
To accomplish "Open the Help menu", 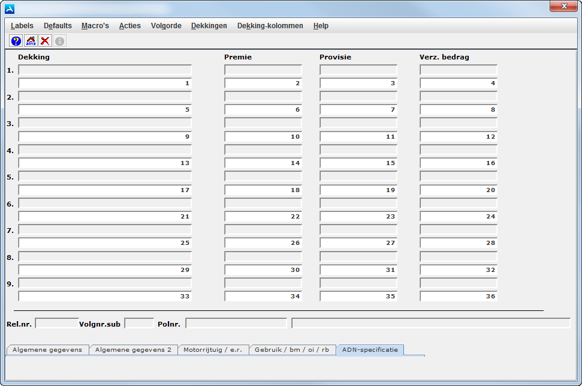I will 320,26.
